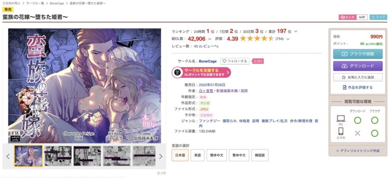Screen dimensions: 390x178
Task: Select the second preview thumbnail
Action: tap(58, 156)
